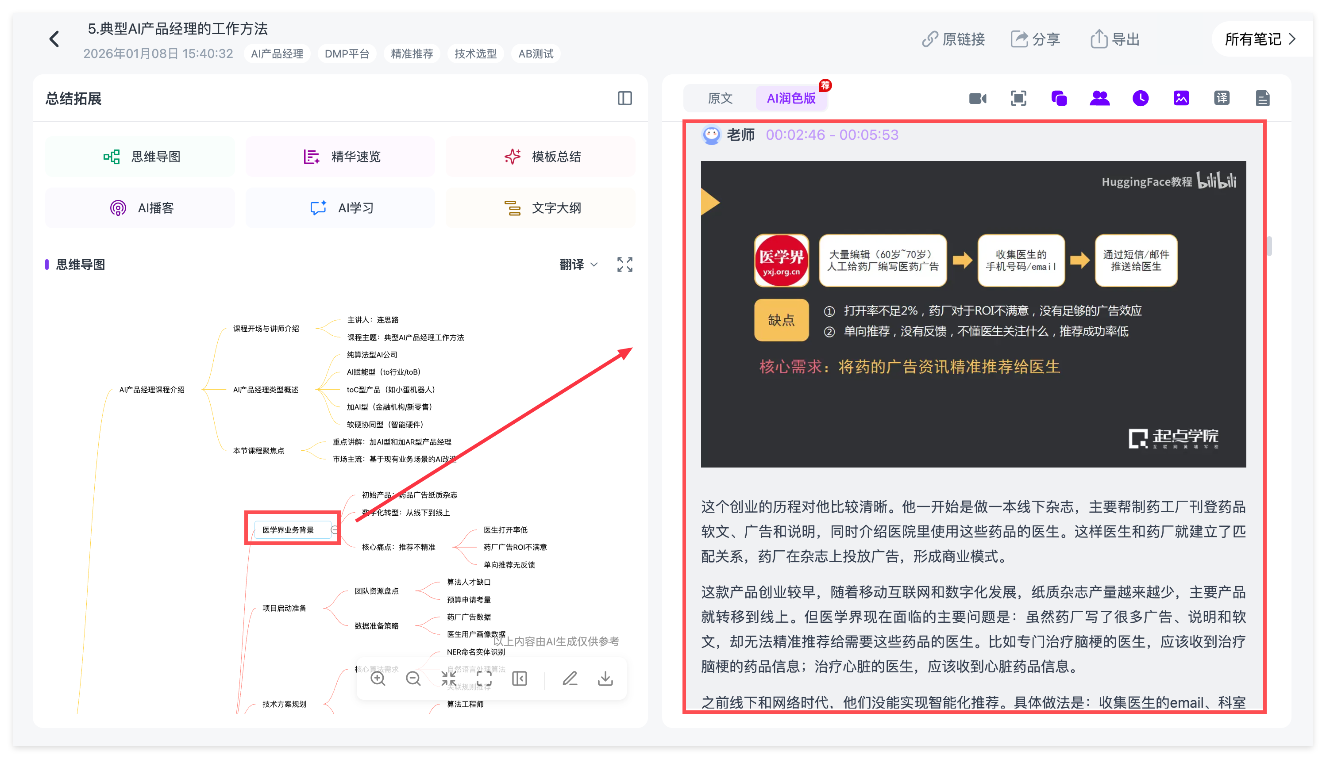
Task: Toggle the 总结拓展 panel layout icon
Action: tap(625, 98)
